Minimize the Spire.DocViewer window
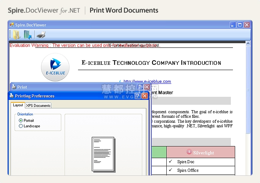 [232, 25]
